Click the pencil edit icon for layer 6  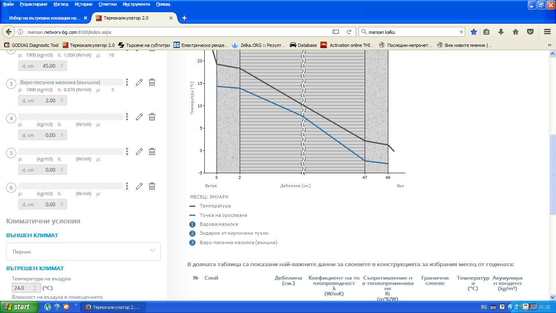(x=139, y=186)
